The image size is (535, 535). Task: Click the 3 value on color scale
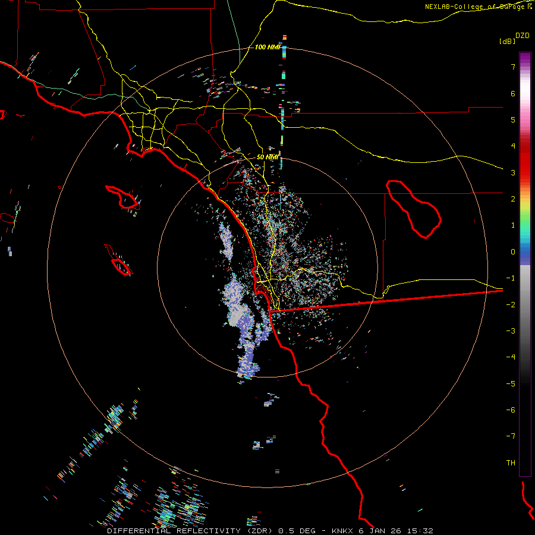[x=513, y=172]
